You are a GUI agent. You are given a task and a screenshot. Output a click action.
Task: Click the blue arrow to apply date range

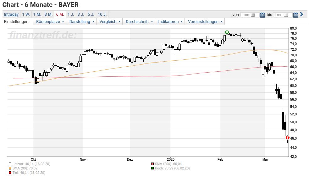[x=301, y=14]
